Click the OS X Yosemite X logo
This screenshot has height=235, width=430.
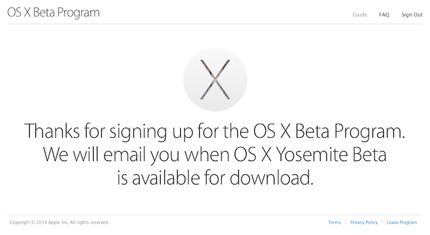(x=215, y=80)
